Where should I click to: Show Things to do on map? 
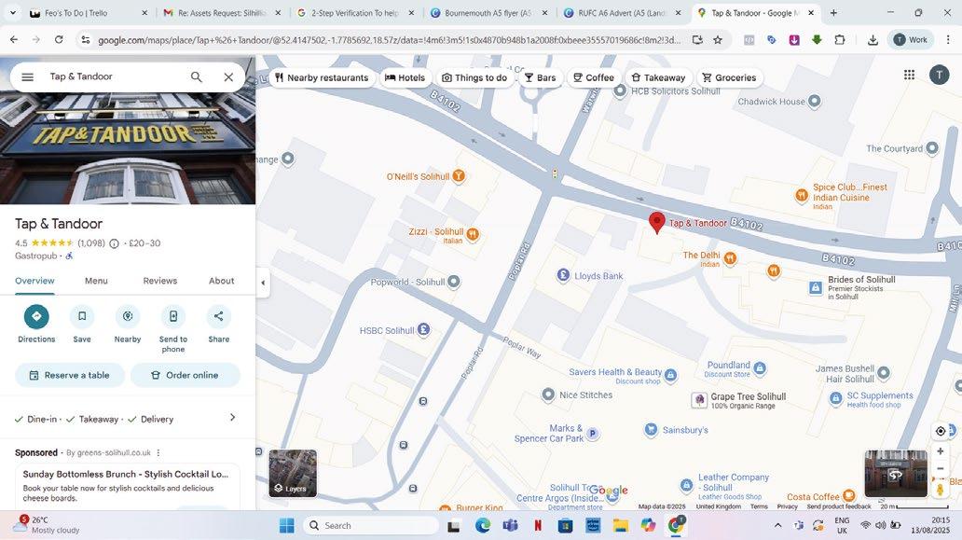click(x=474, y=78)
